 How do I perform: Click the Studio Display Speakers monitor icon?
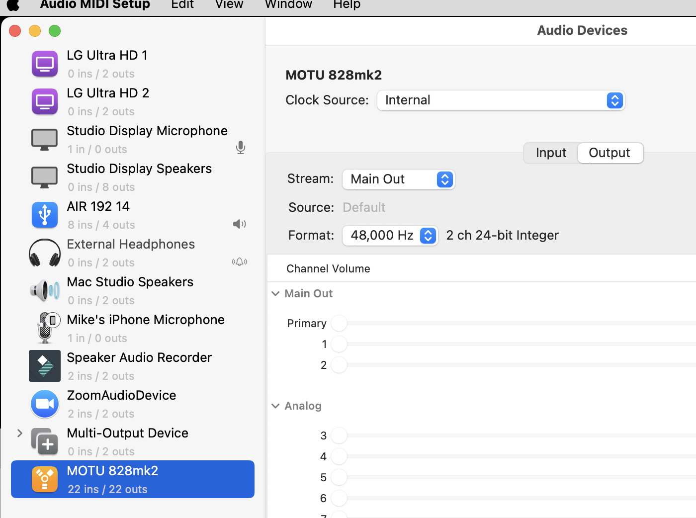coord(45,177)
